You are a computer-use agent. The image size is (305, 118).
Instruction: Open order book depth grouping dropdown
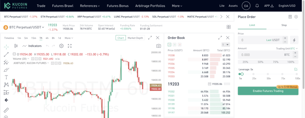226,45
